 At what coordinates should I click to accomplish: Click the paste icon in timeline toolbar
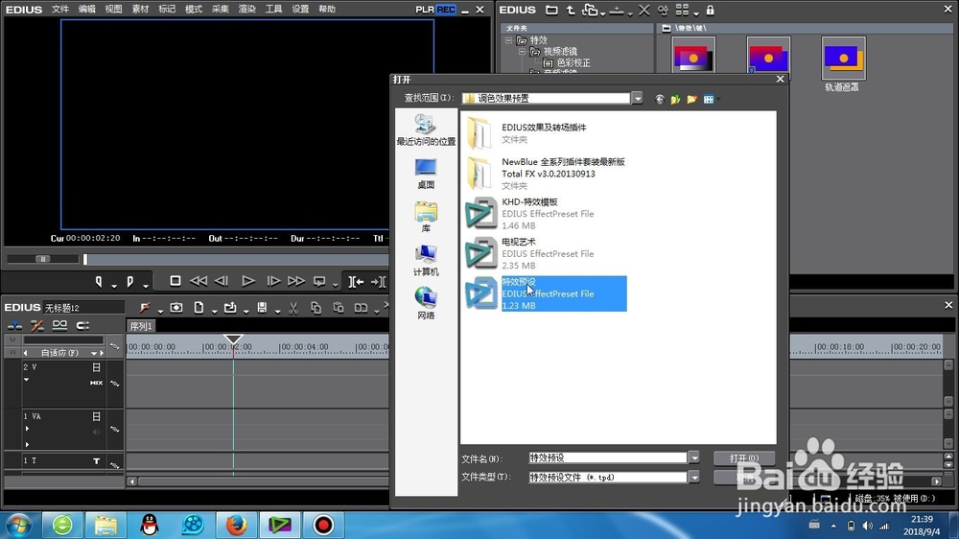click(x=339, y=308)
